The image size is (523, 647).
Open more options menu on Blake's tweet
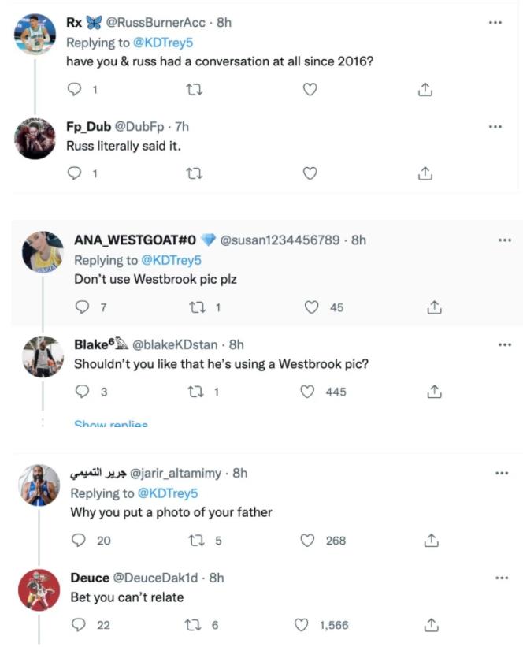pos(504,344)
